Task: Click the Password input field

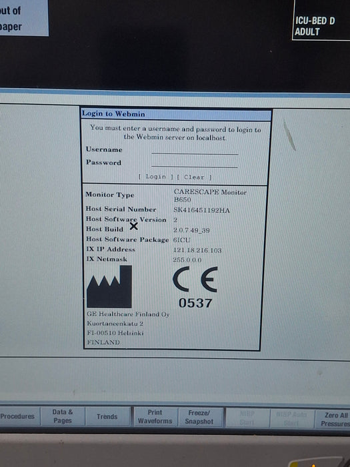Action: (195, 163)
